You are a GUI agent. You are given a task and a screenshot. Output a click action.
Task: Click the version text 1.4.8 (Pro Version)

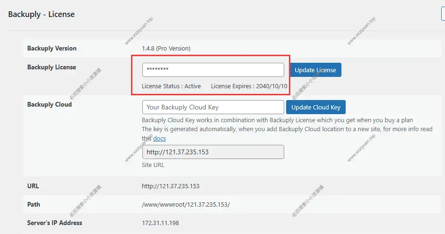(166, 49)
